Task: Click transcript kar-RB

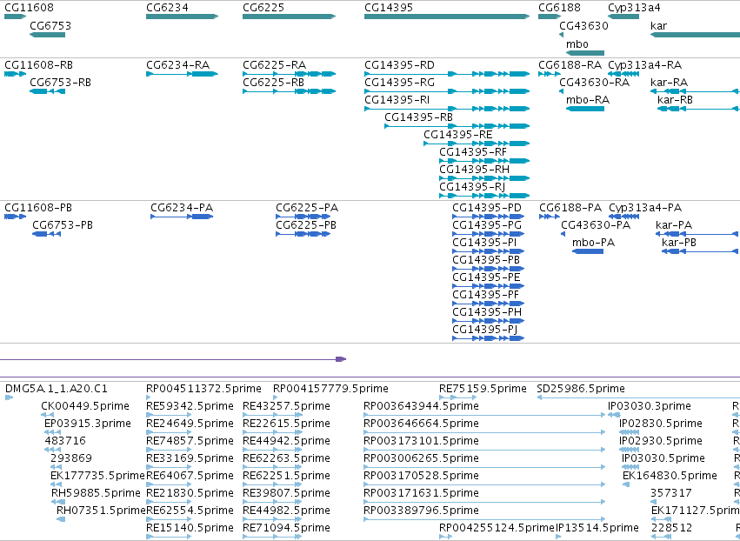Action: coord(675,100)
